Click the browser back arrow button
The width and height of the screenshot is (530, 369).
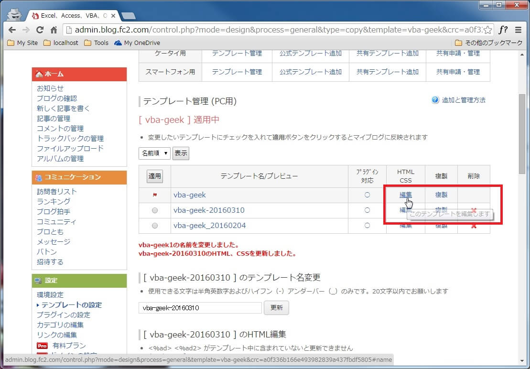click(12, 30)
